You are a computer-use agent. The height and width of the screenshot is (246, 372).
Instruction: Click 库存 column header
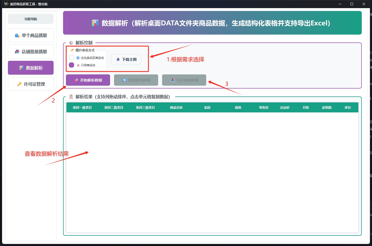[348, 108]
